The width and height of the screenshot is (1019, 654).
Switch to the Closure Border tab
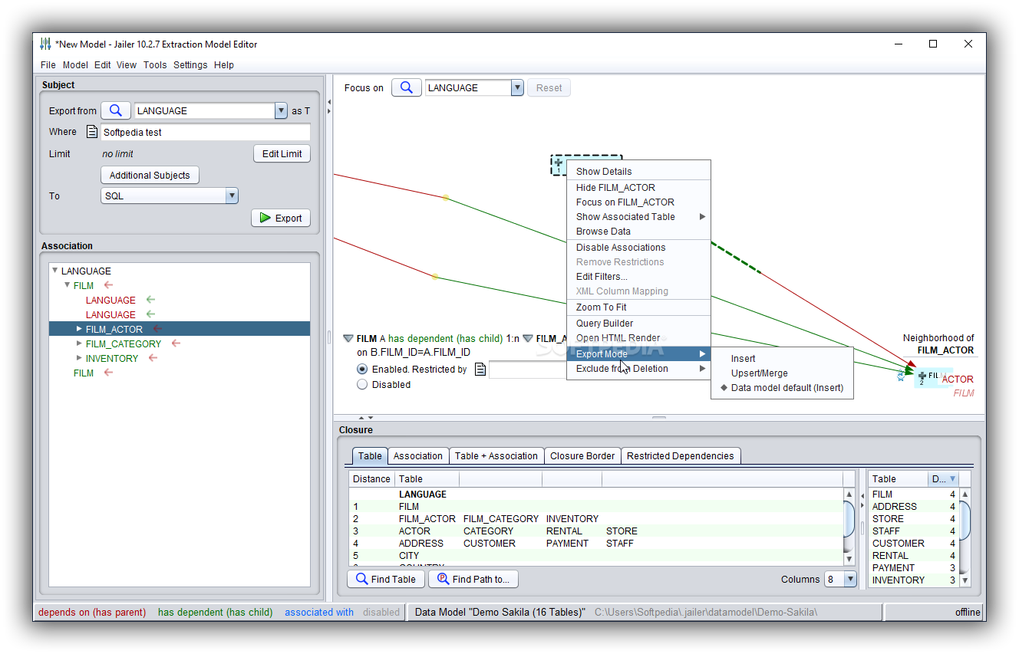[x=582, y=455]
